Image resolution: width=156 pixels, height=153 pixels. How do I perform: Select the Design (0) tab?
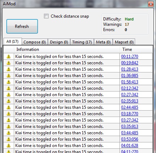tap(59, 42)
